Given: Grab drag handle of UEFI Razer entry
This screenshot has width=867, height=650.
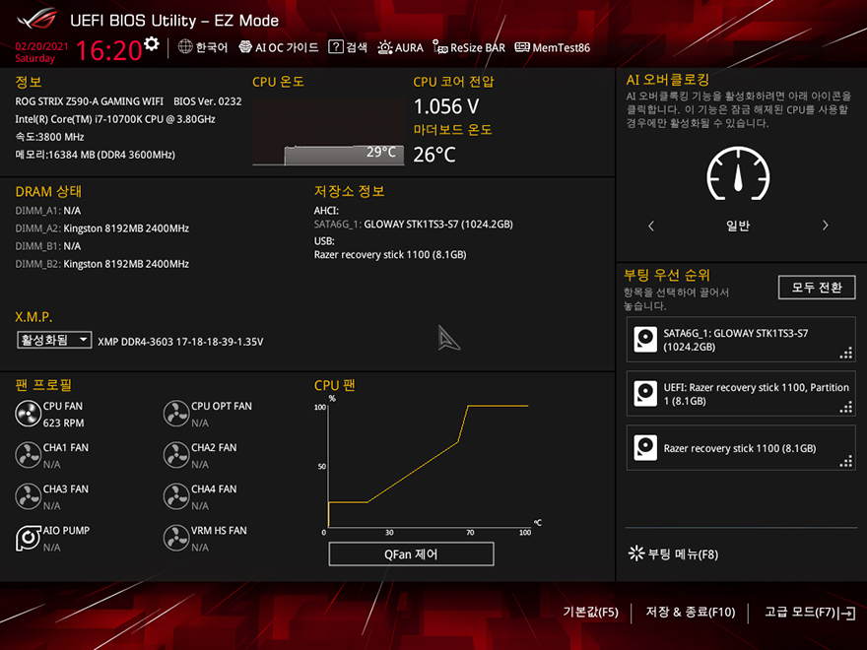Looking at the screenshot, I should tap(846, 408).
